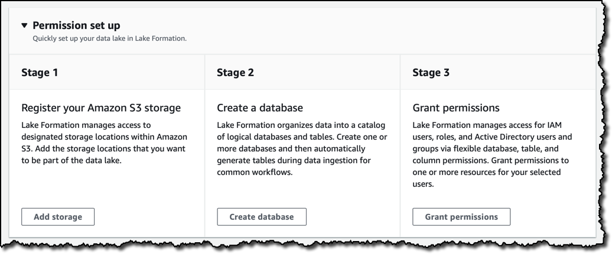Select the Stage 1 column header
This screenshot has height=254, width=612.
pos(40,73)
